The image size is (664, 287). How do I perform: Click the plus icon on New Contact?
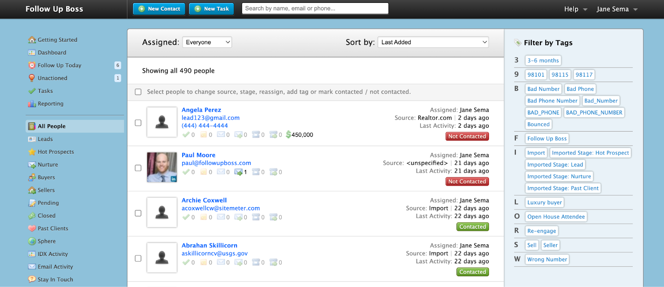click(142, 9)
